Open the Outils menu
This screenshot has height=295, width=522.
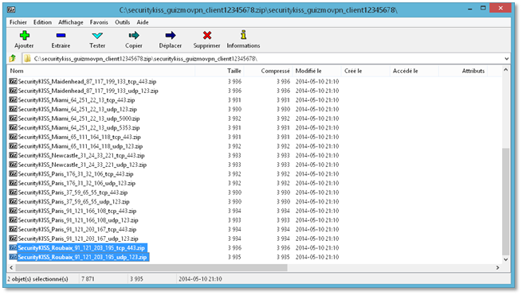[x=122, y=22]
